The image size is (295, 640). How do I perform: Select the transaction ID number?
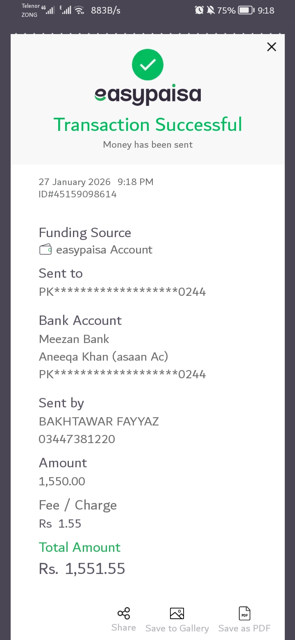point(77,194)
